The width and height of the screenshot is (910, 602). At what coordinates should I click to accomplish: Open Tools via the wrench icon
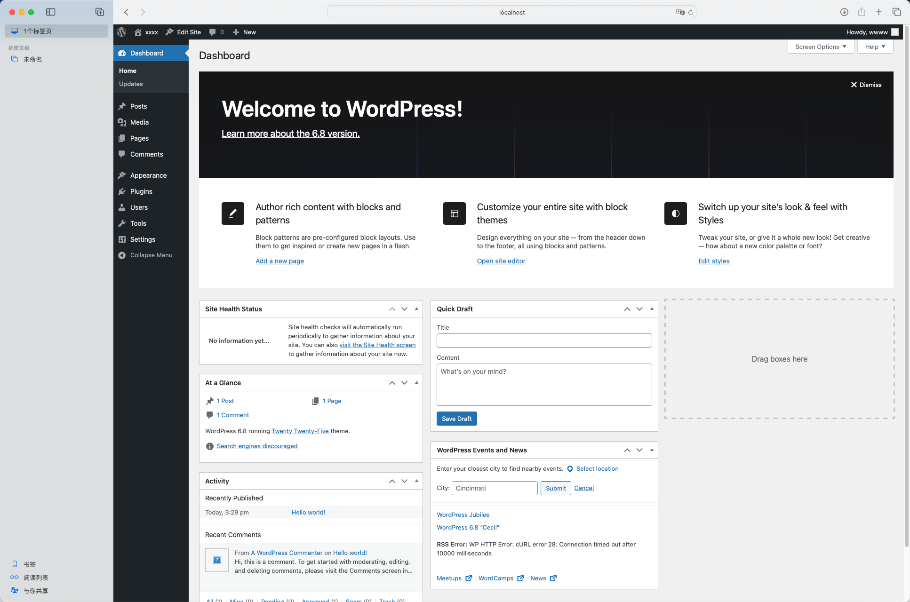point(123,223)
